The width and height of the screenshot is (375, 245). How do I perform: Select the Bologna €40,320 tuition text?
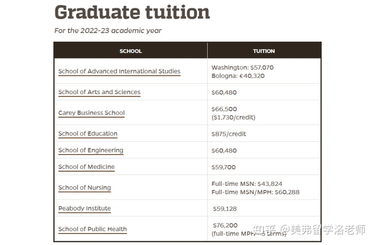238,76
